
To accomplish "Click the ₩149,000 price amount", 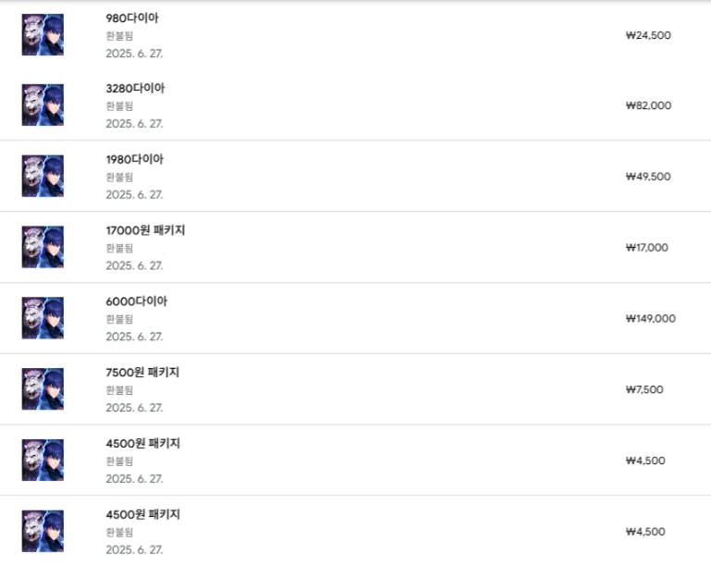I will tap(650, 318).
